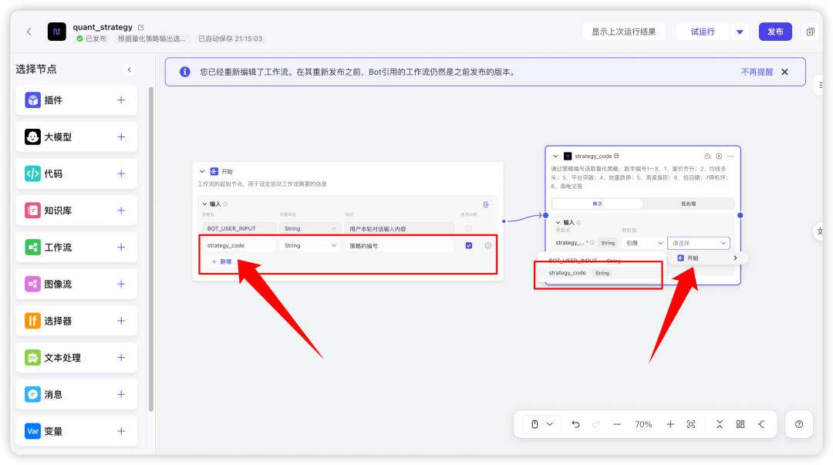Open the help question mark
This screenshot has width=833, height=465.
(799, 424)
